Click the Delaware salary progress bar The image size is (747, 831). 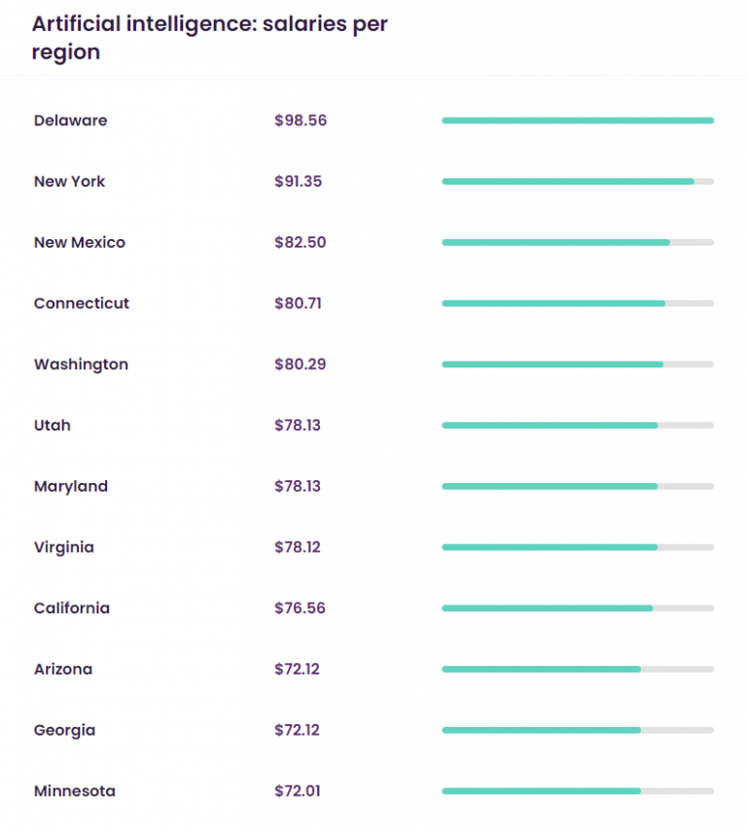(577, 121)
